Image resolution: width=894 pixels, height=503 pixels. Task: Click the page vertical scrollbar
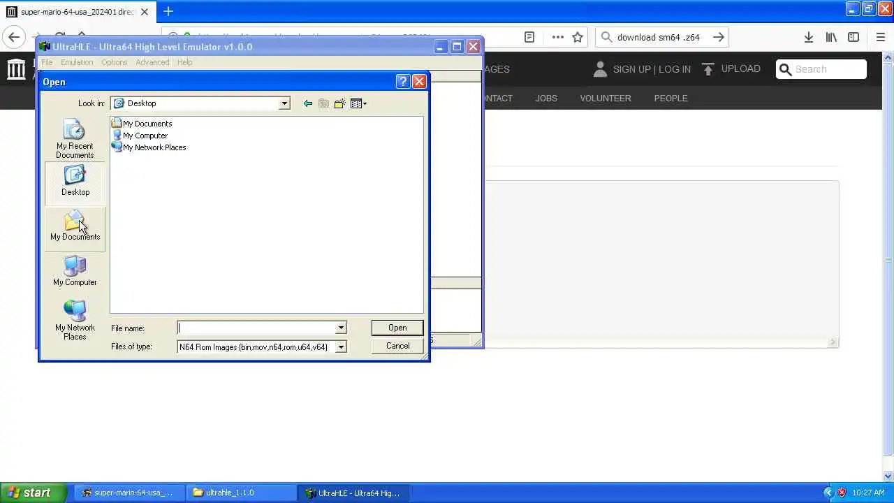pyautogui.click(x=888, y=258)
